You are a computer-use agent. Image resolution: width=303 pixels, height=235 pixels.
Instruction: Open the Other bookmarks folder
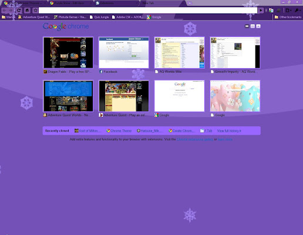click(288, 17)
